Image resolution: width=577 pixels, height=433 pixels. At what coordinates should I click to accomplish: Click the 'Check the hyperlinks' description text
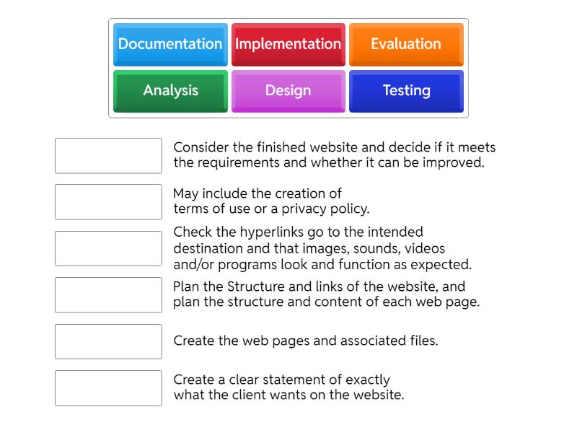(322, 248)
